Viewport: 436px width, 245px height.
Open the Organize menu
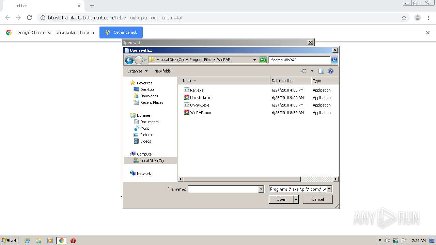coord(137,71)
